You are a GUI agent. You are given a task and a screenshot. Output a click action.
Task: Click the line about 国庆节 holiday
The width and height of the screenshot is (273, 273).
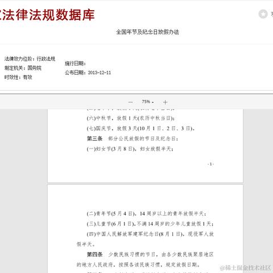(140, 129)
